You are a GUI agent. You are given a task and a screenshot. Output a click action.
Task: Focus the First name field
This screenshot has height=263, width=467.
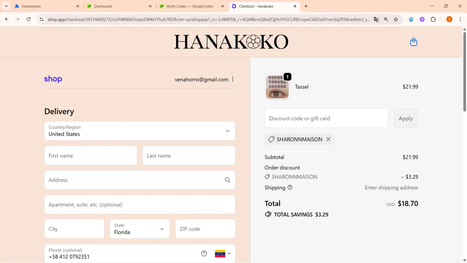point(91,155)
